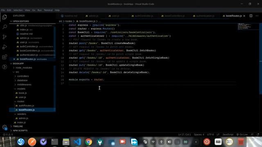262x147 pixels.
Task: Expand the Timeline section
Action: 18,126
